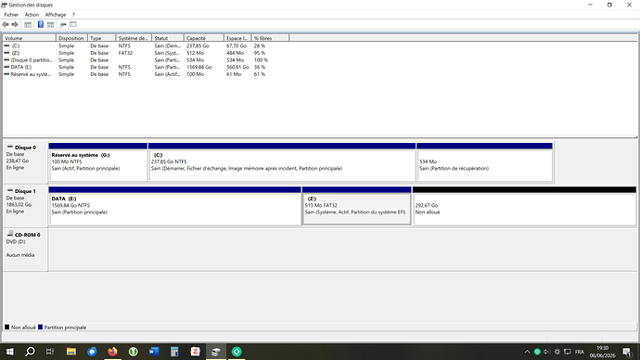
Task: Open the green circular Y app in taskbar
Action: [x=133, y=352]
